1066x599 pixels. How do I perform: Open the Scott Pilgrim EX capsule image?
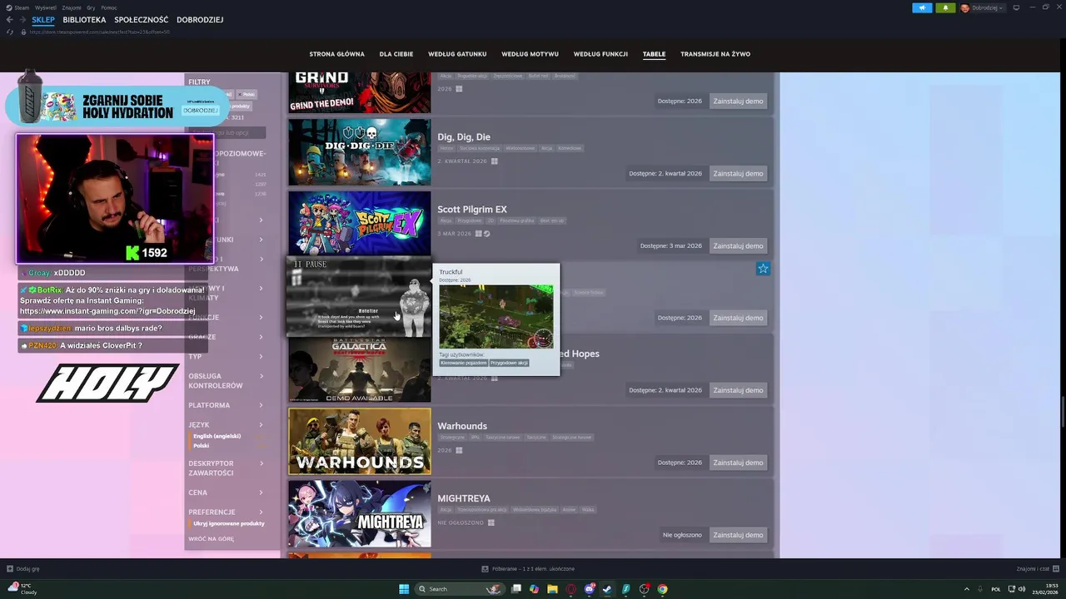[x=360, y=223]
